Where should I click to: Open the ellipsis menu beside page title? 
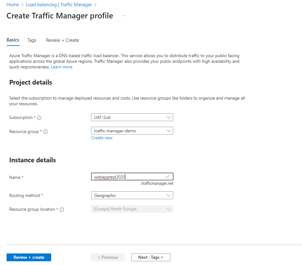(124, 16)
